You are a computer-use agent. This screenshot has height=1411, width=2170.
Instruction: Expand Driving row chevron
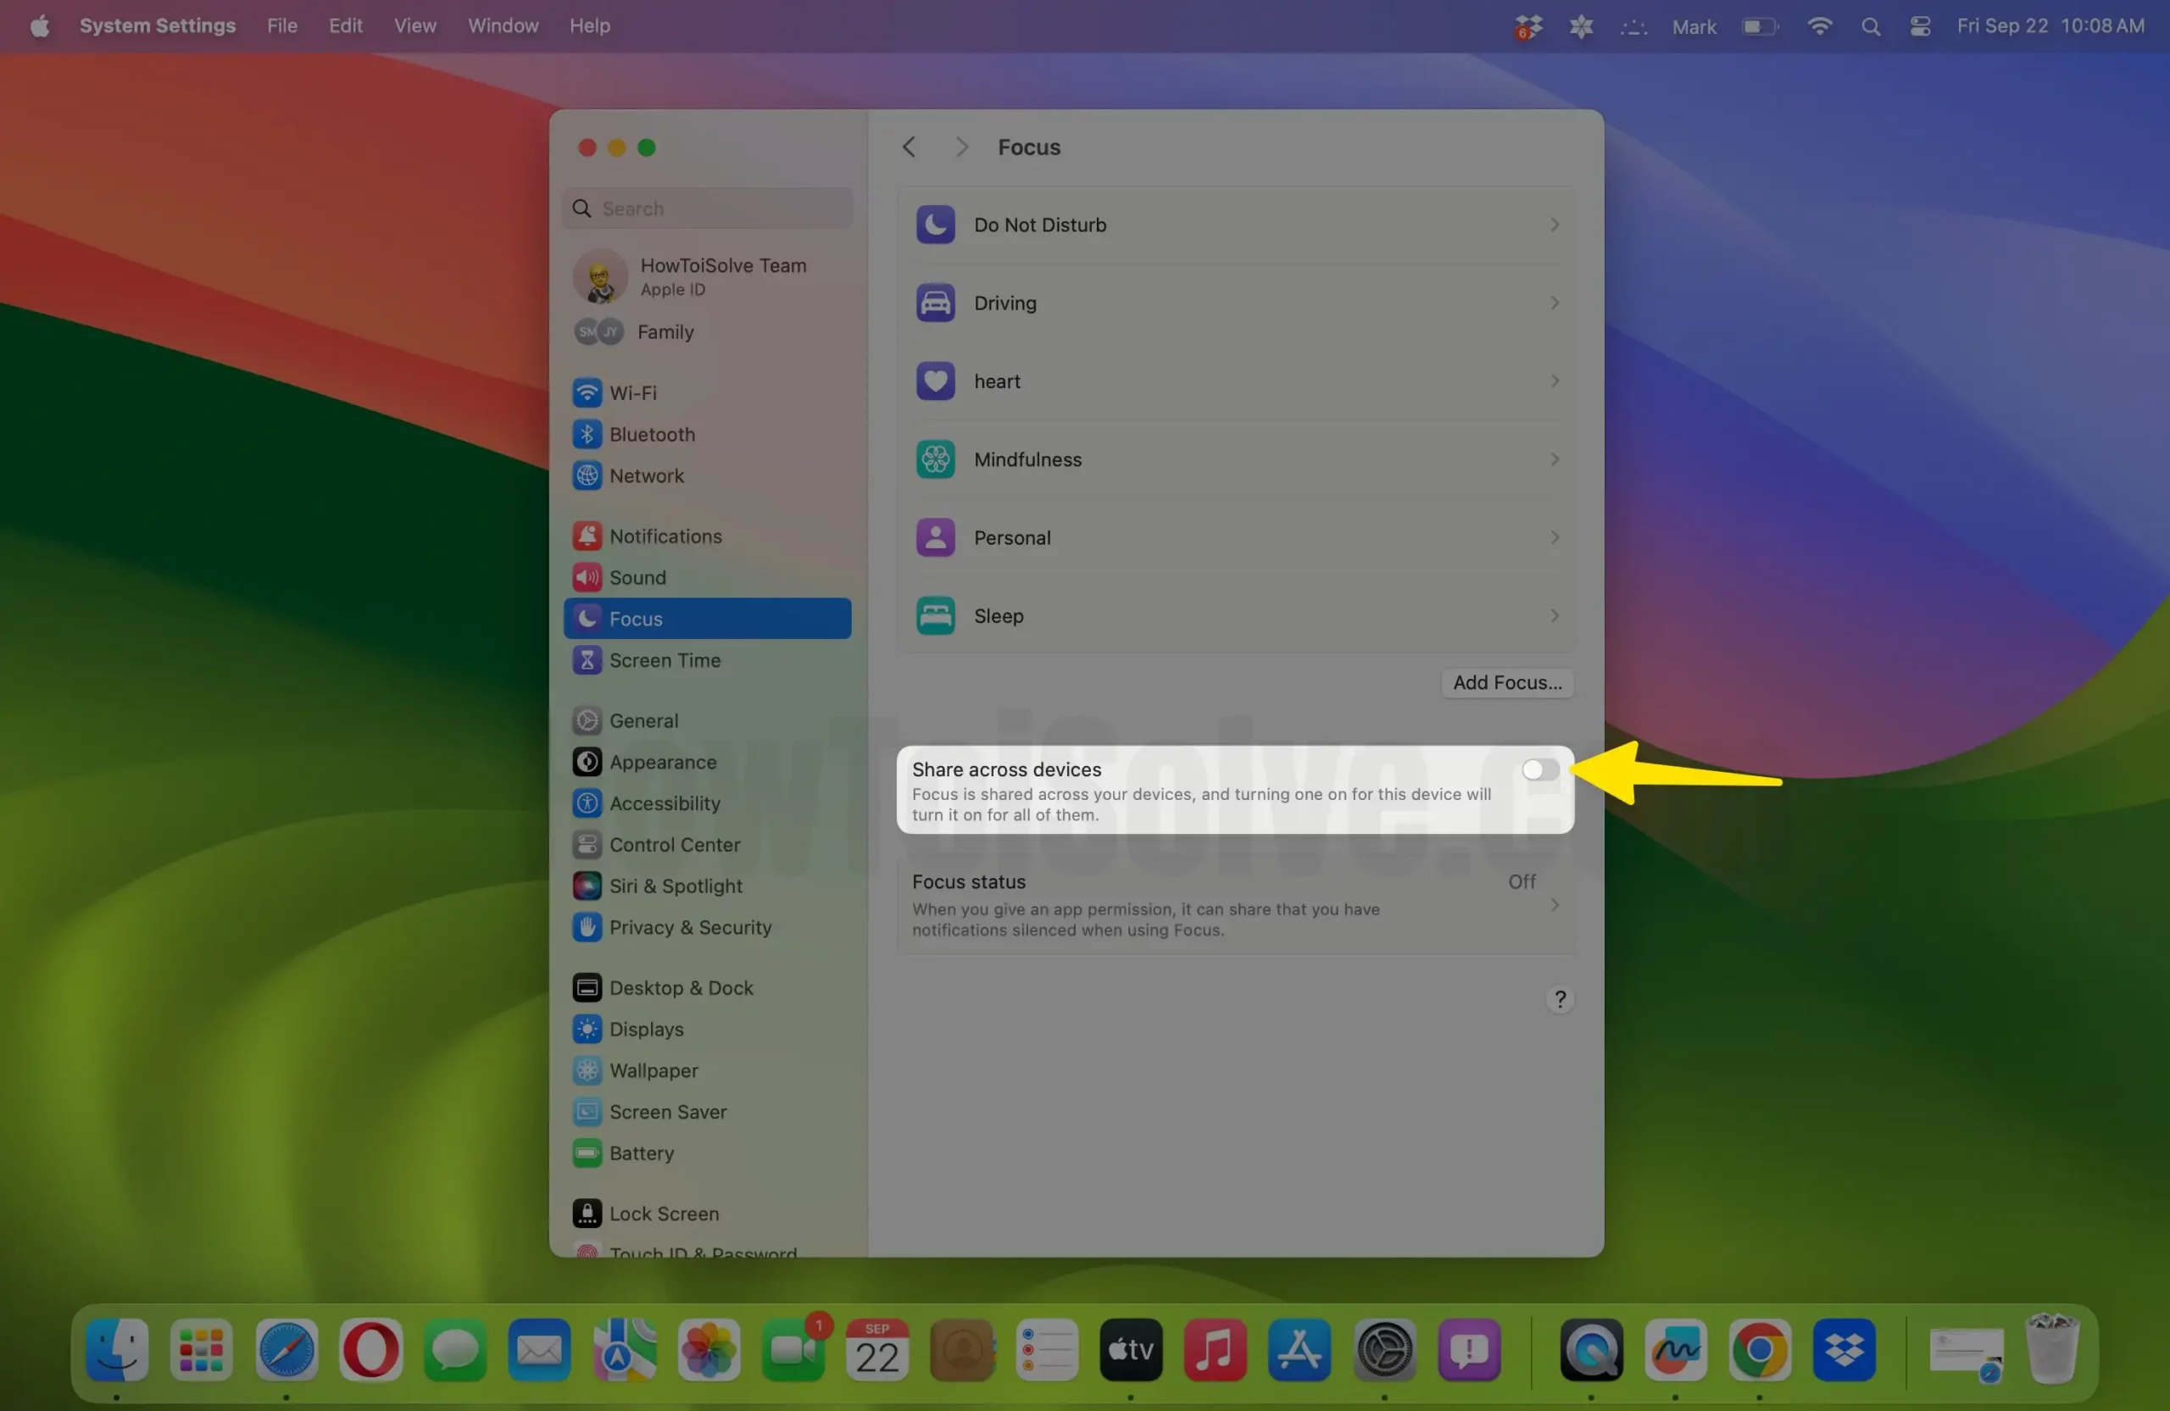[1555, 303]
